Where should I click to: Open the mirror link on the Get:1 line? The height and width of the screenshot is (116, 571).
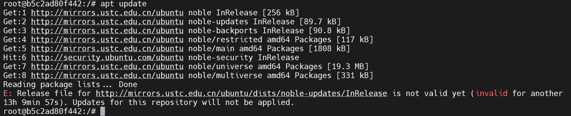tap(107, 13)
